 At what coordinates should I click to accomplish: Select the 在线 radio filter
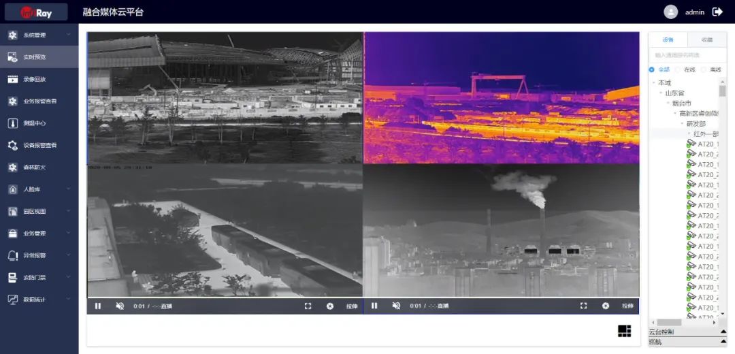(678, 69)
